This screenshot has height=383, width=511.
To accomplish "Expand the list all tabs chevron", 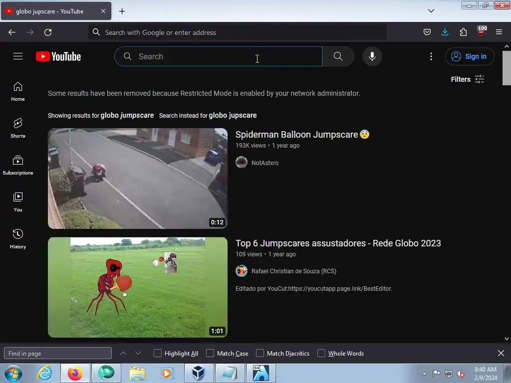I will click(431, 11).
